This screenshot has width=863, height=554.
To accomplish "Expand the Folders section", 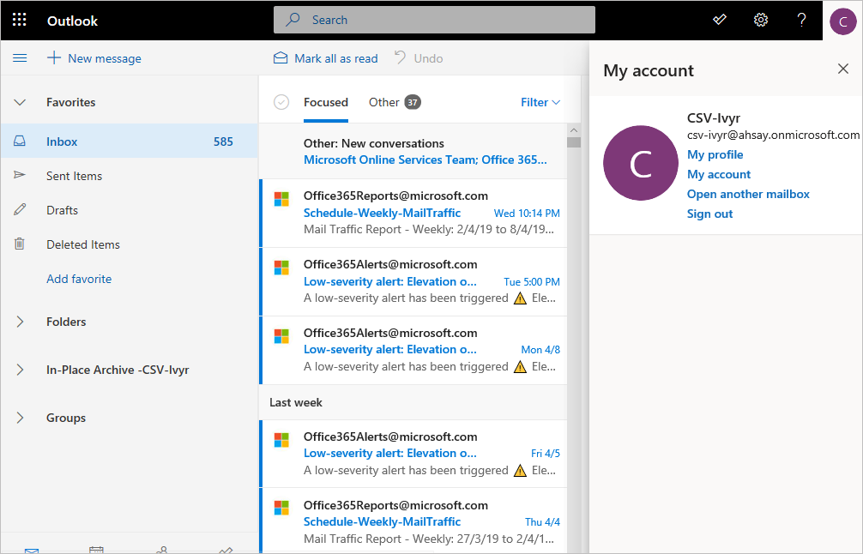I will point(21,322).
